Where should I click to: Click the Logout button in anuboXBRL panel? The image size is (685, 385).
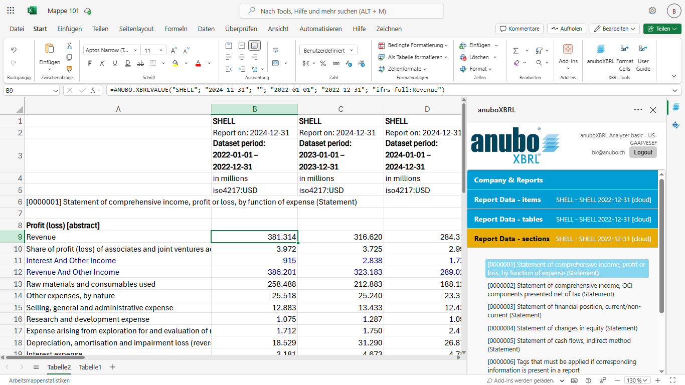click(643, 152)
